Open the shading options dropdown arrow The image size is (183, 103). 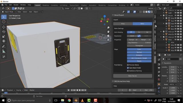[154, 12]
